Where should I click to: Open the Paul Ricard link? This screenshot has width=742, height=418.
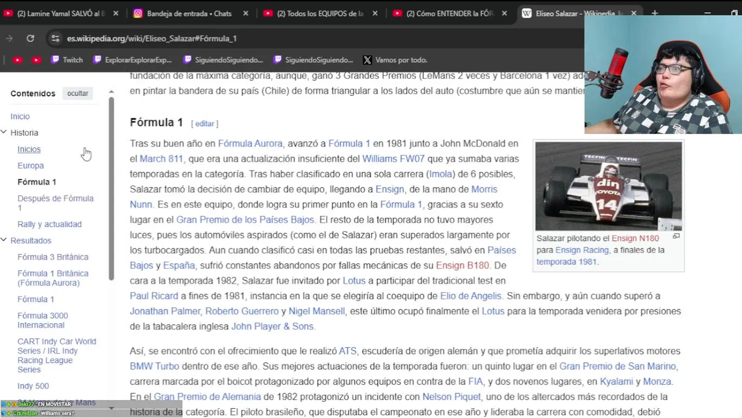pyautogui.click(x=154, y=296)
